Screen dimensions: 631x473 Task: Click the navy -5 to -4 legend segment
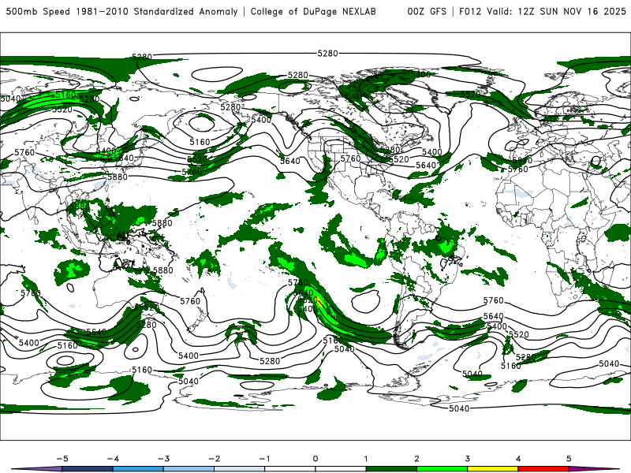[88, 469]
